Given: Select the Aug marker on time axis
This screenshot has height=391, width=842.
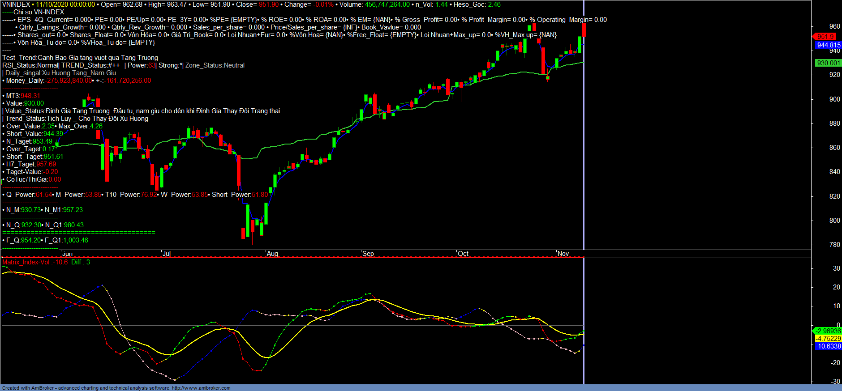Looking at the screenshot, I should point(272,254).
